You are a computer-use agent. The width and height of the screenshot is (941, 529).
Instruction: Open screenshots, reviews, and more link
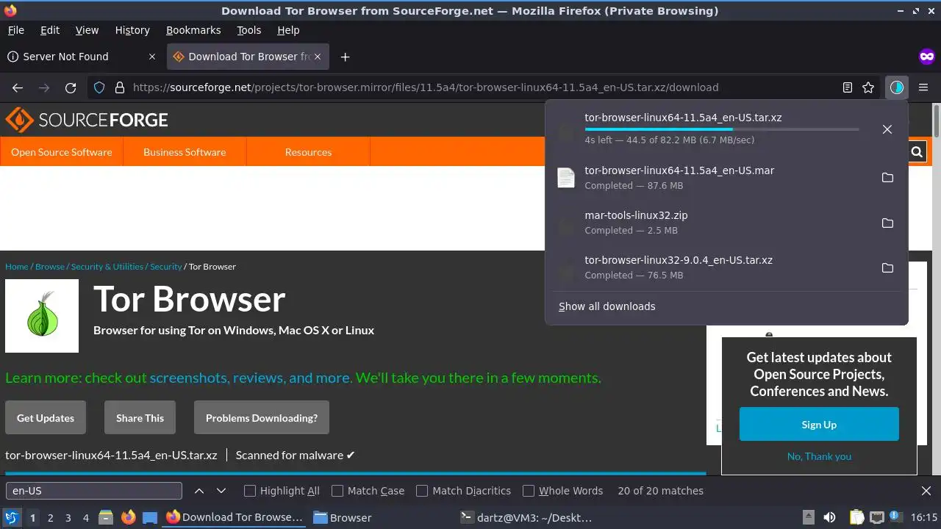point(251,378)
